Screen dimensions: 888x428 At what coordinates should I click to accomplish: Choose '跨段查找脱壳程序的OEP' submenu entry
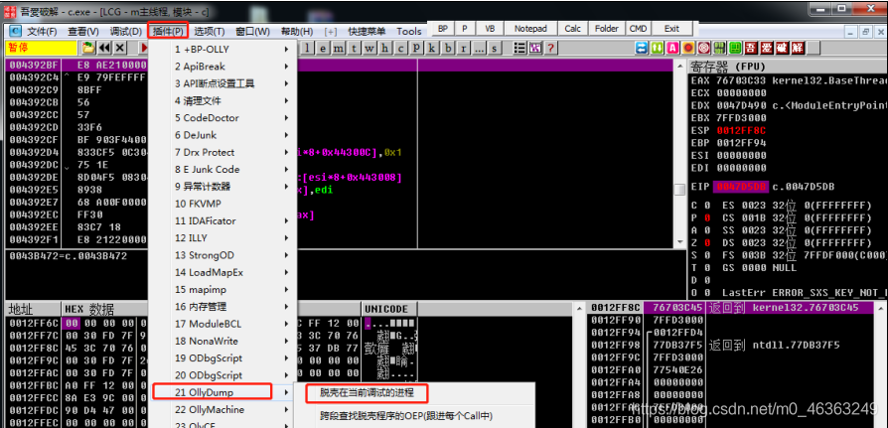click(406, 415)
